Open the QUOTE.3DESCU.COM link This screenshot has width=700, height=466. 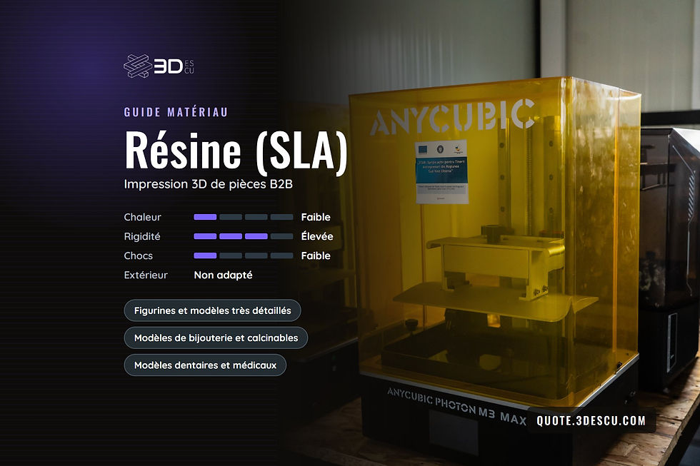[591, 420]
